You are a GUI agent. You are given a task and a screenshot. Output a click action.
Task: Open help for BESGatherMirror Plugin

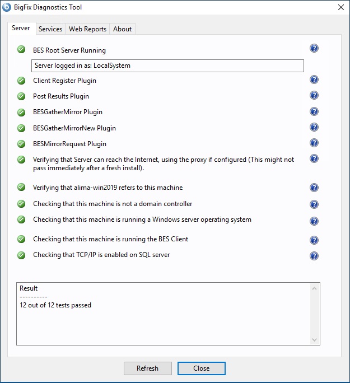[314, 111]
